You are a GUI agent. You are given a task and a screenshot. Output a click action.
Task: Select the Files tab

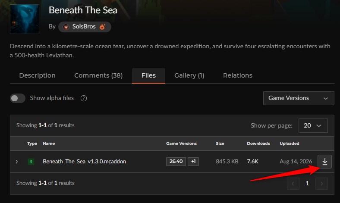pos(148,75)
